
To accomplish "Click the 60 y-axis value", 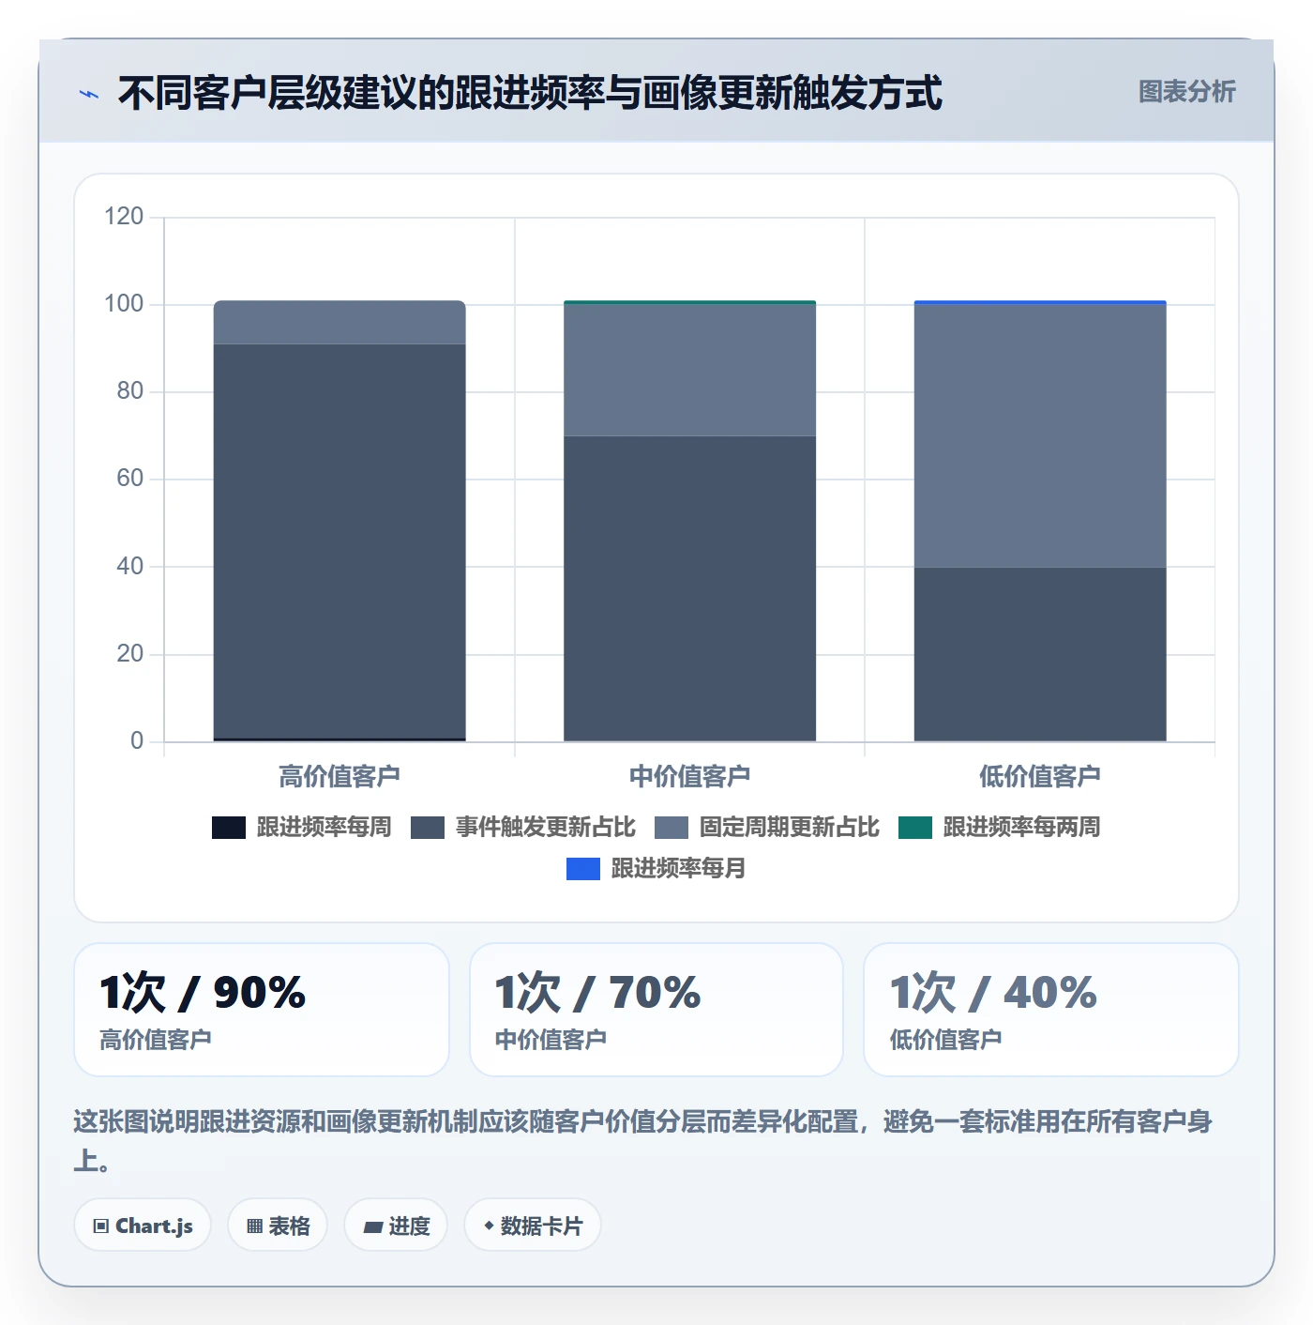I will (130, 479).
